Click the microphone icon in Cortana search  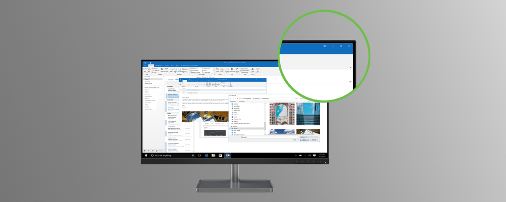(193, 156)
